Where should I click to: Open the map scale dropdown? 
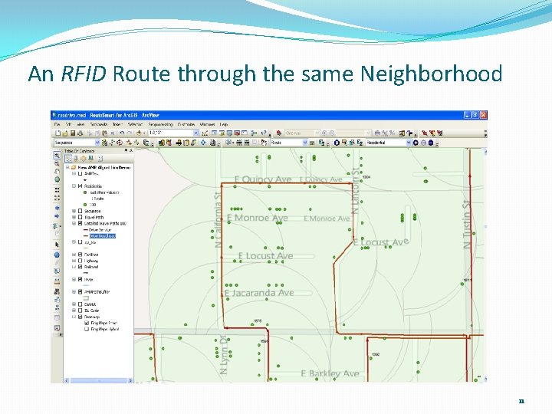coord(196,133)
